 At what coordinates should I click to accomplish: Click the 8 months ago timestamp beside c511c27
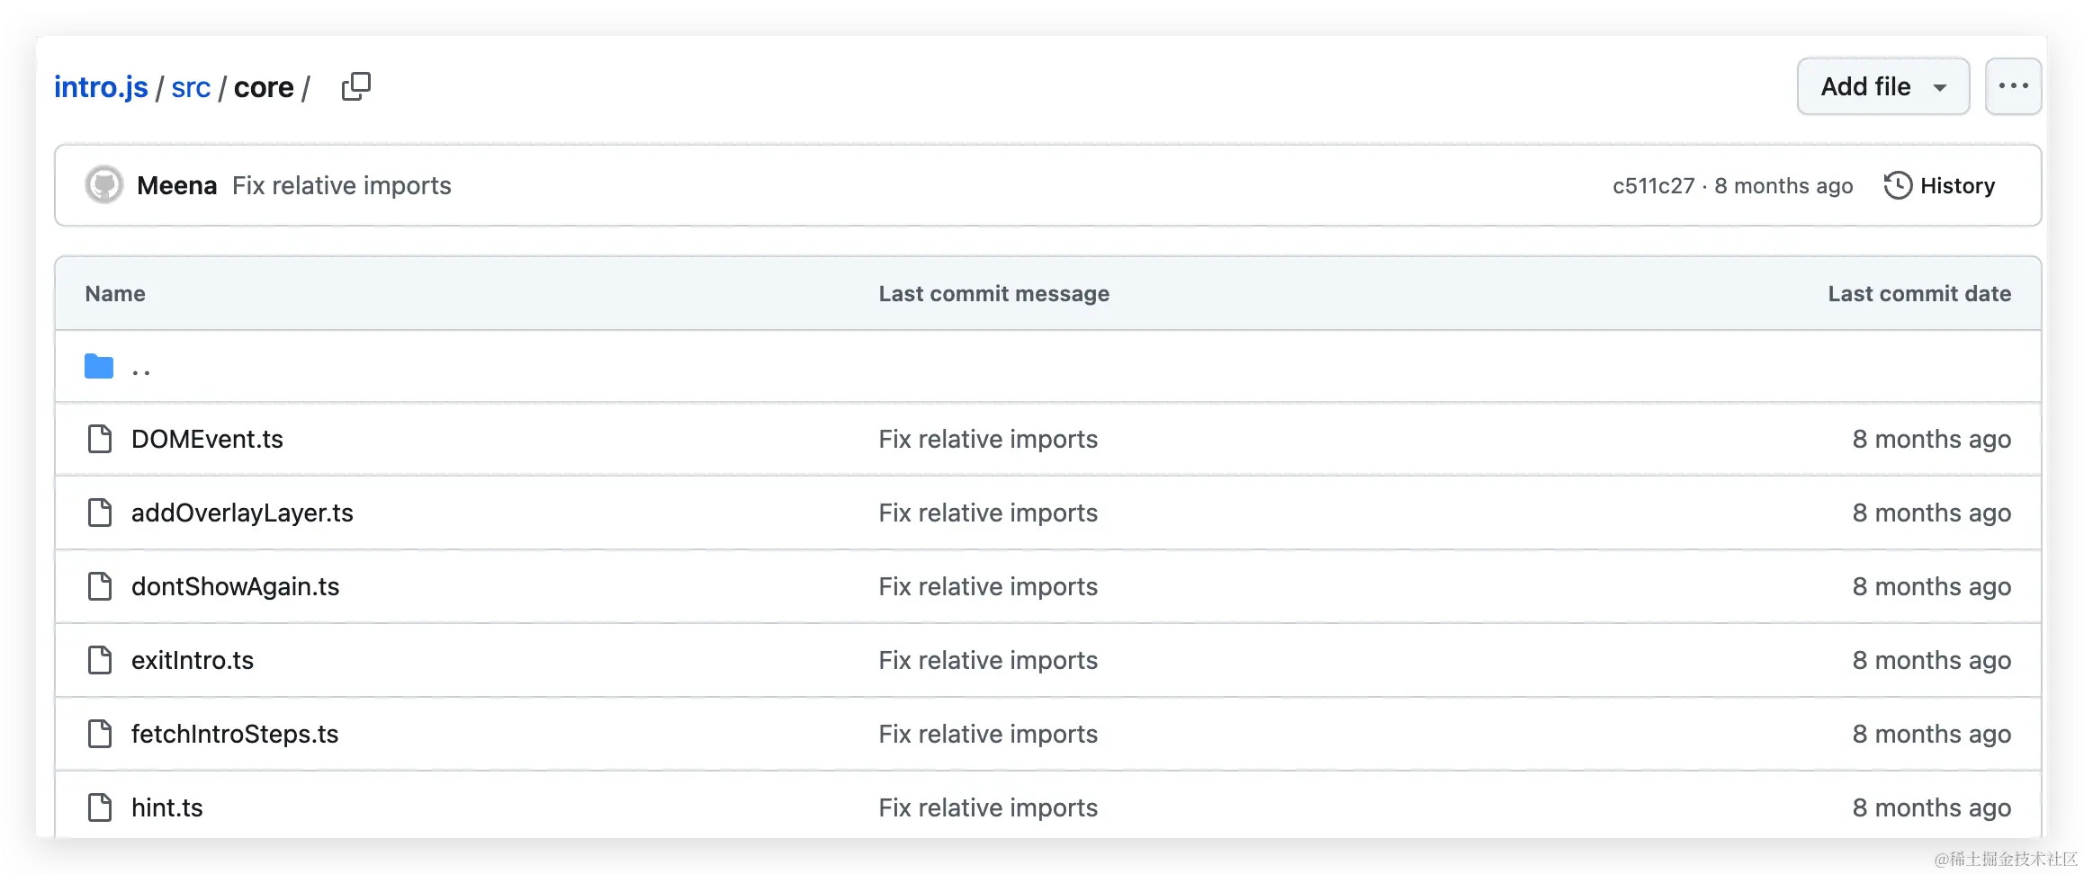(x=1783, y=185)
